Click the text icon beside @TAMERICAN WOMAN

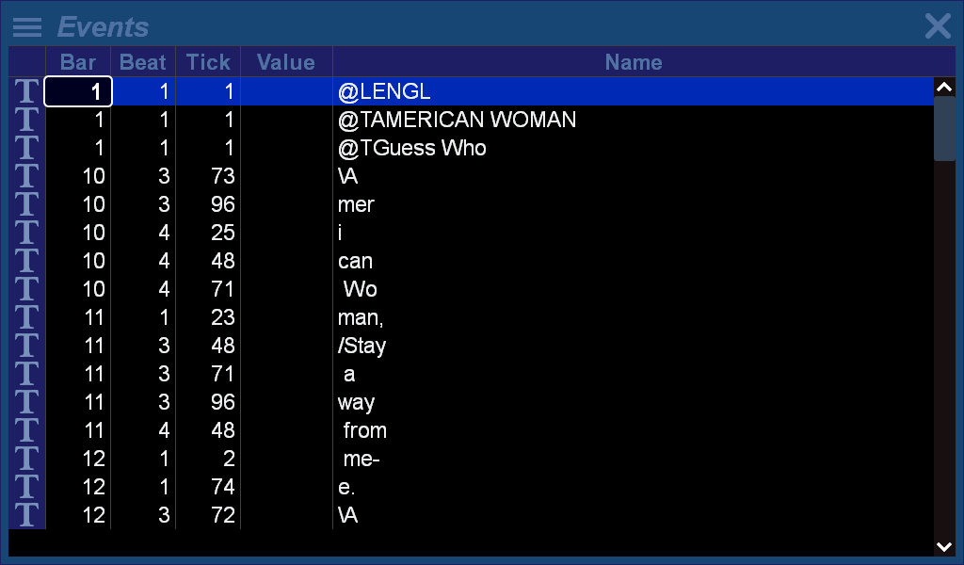27,120
